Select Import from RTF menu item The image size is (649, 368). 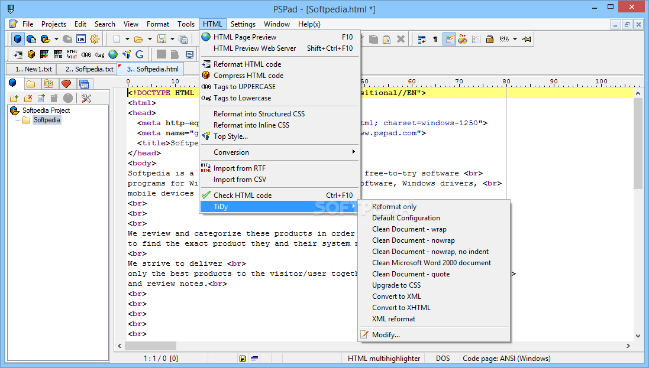coord(280,168)
